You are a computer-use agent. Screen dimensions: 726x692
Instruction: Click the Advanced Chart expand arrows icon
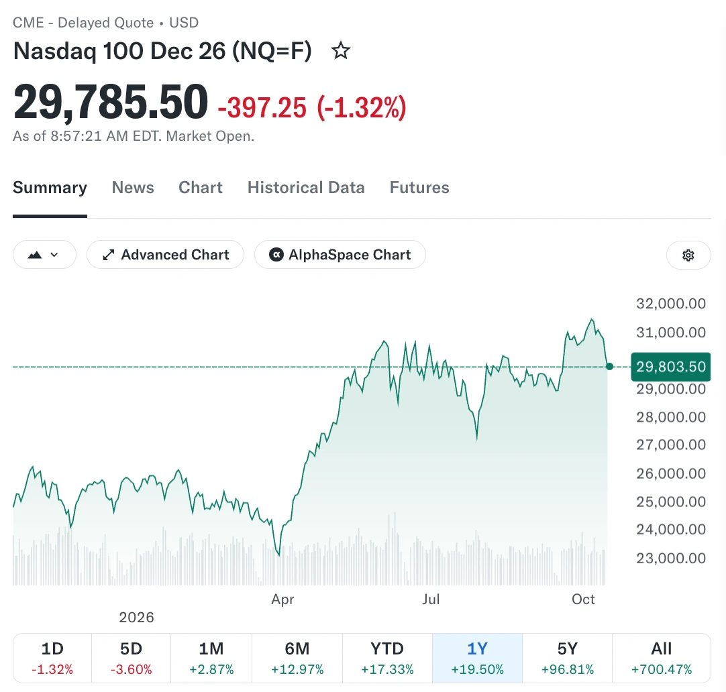pos(108,255)
